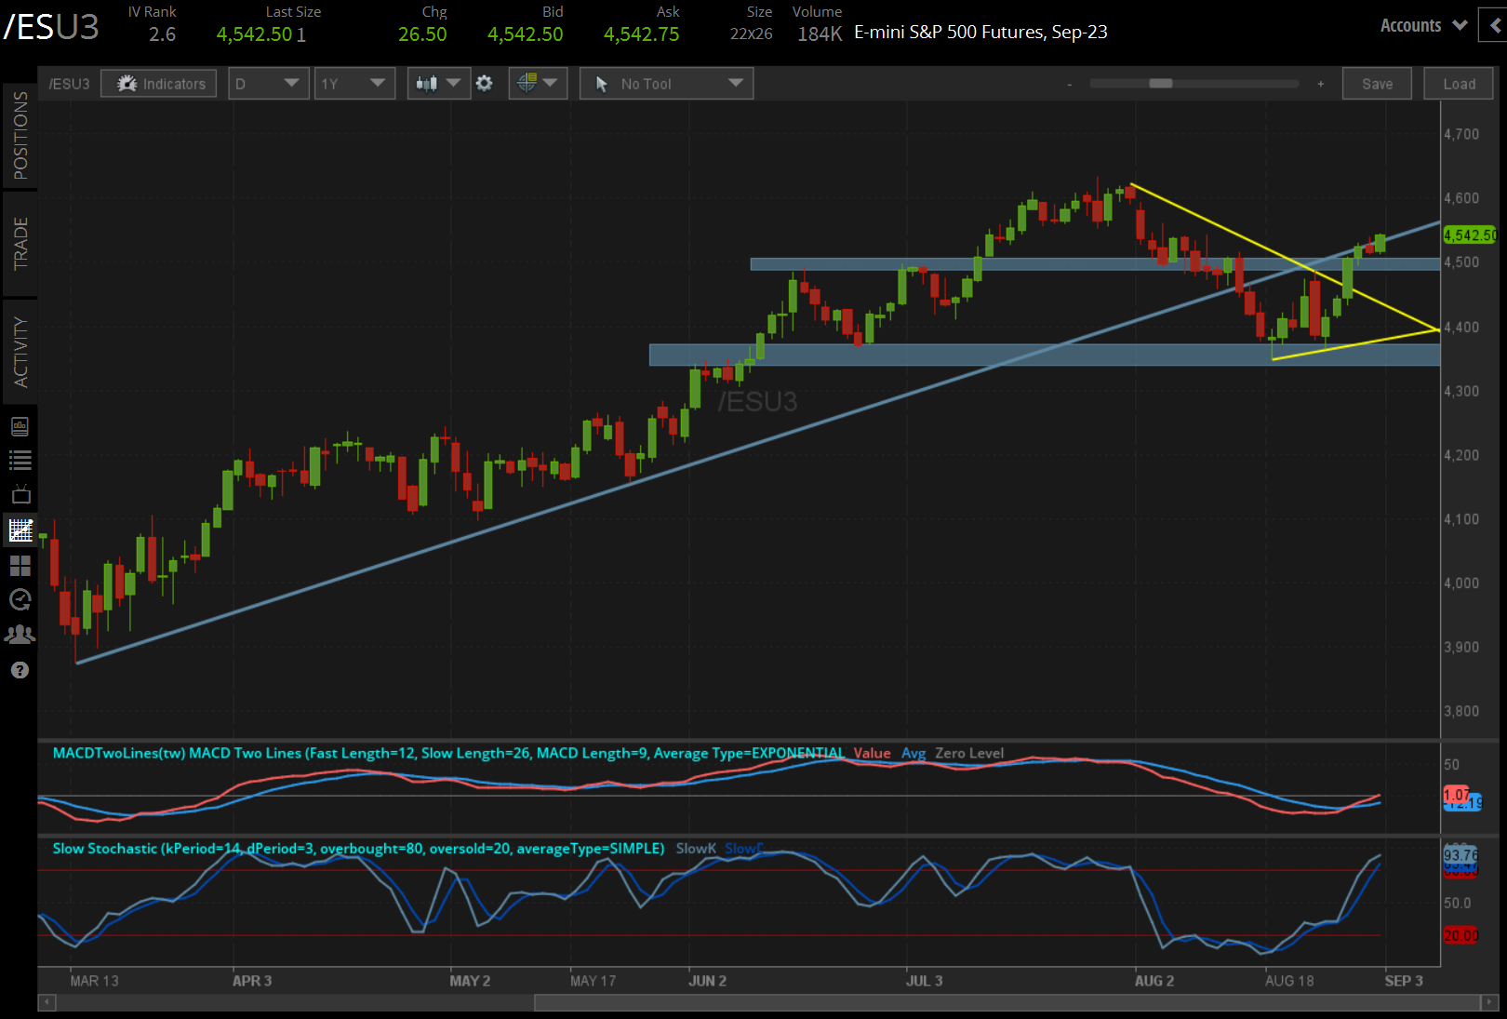Screen dimensions: 1507x1019
Task: Expand the D aggregation period dropdown
Action: 268,84
